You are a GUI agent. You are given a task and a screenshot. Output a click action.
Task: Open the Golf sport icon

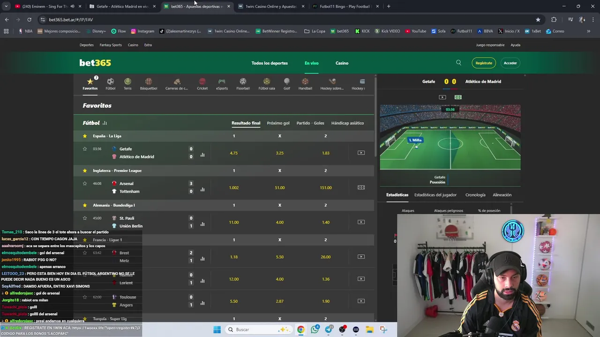[x=286, y=84]
